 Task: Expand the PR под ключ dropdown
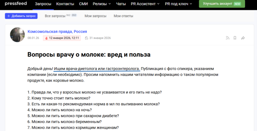[x=178, y=4]
